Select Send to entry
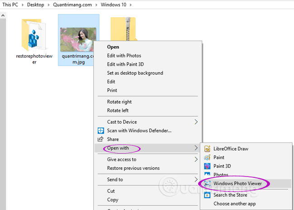 pyautogui.click(x=148, y=179)
